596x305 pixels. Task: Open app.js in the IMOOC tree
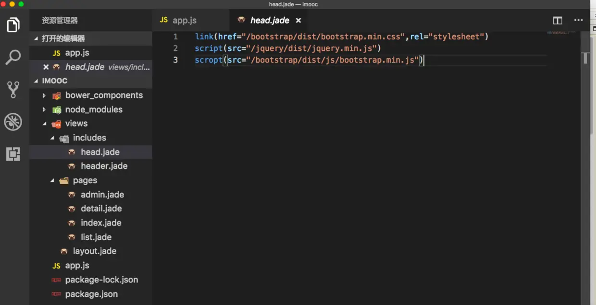[x=91, y=266]
